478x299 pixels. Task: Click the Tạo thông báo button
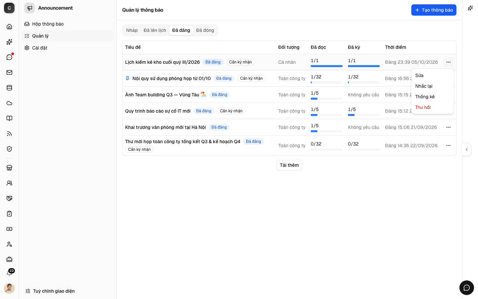click(434, 10)
